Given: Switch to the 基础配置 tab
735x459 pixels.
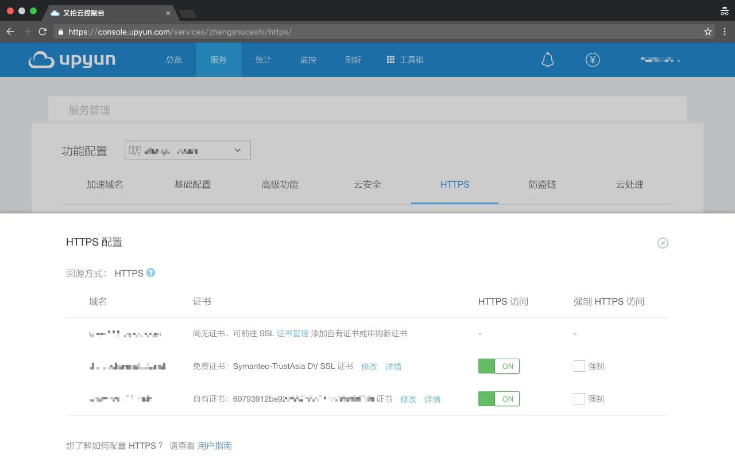Looking at the screenshot, I should click(x=192, y=184).
